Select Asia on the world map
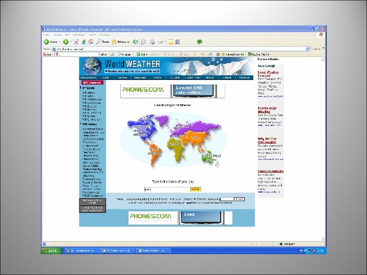The height and width of the screenshot is (275, 367). [195, 138]
